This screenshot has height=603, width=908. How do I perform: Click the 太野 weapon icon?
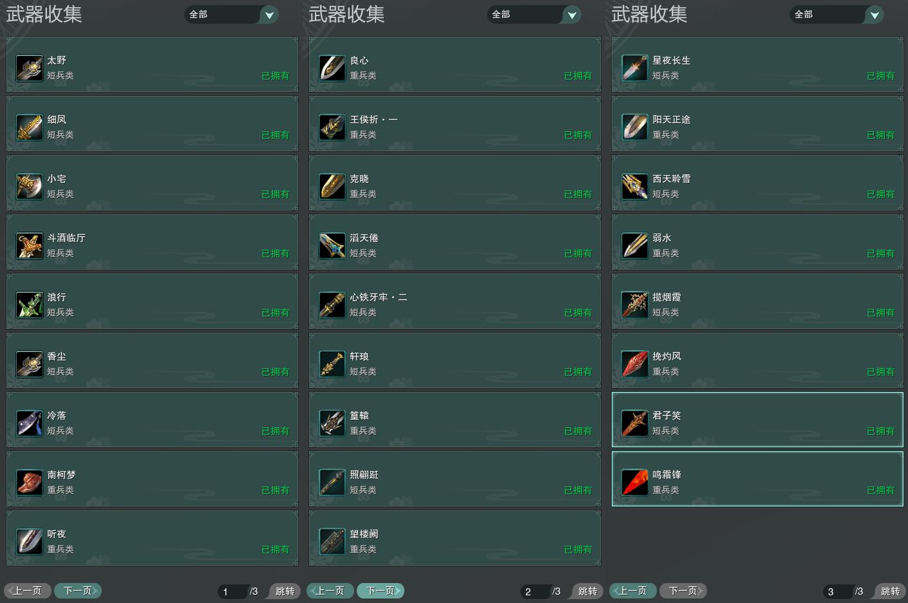[30, 68]
